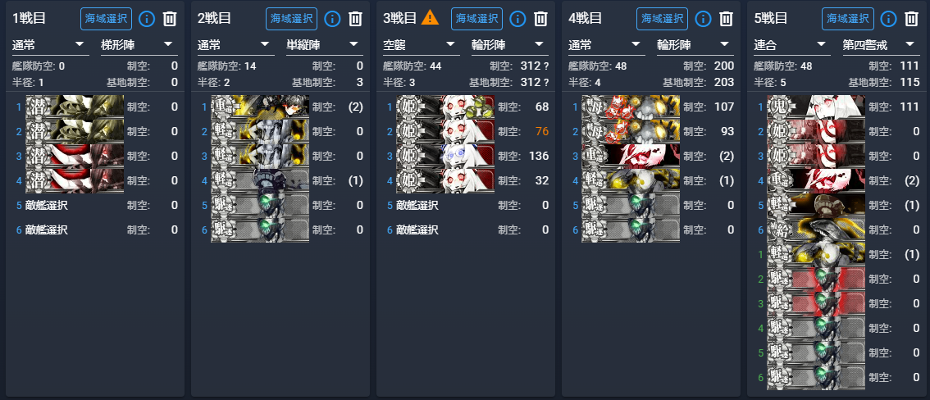Click first enemy ship thumbnail in battle 3
Image resolution: width=930 pixels, height=400 pixels.
(444, 107)
